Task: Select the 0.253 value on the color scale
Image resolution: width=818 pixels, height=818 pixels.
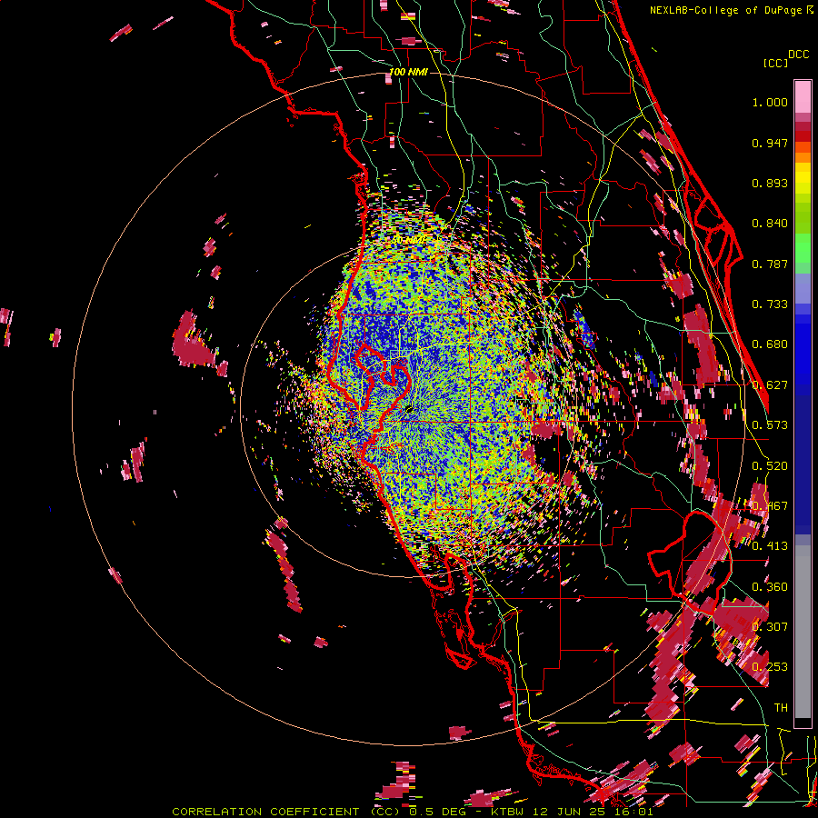Action: 770,667
